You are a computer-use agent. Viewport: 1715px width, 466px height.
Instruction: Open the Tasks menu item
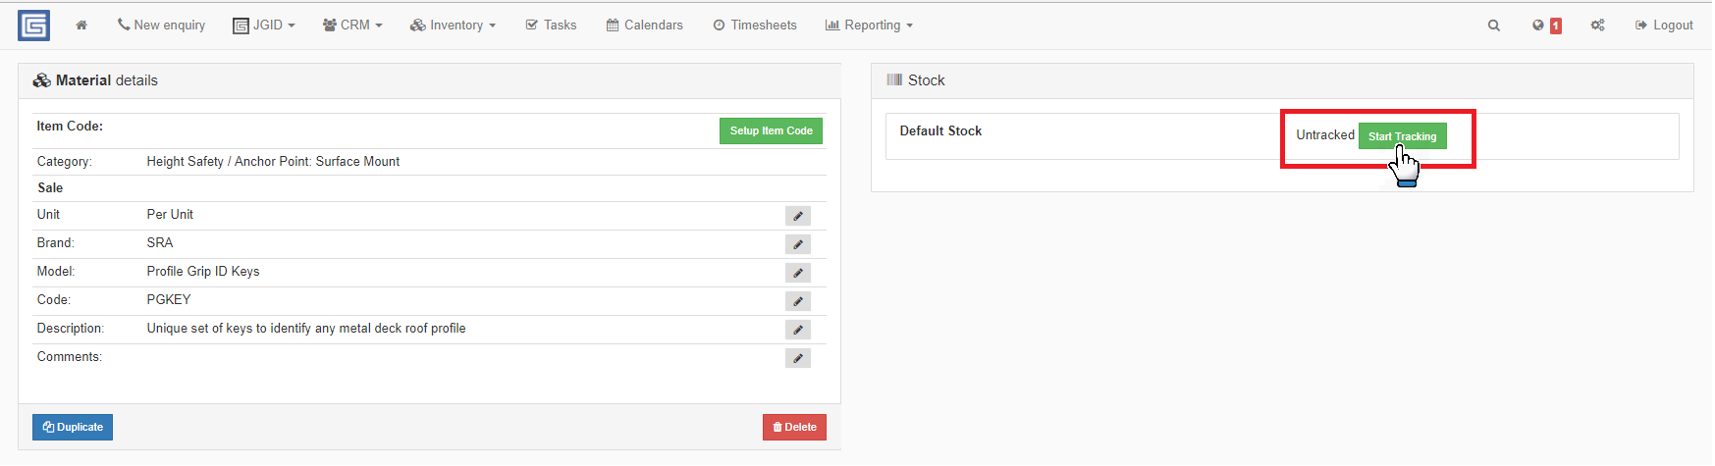click(x=551, y=26)
